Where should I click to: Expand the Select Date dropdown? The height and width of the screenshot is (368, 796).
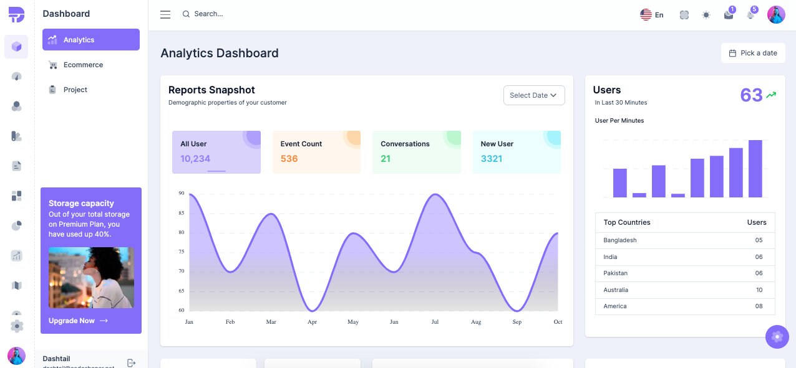(x=534, y=95)
